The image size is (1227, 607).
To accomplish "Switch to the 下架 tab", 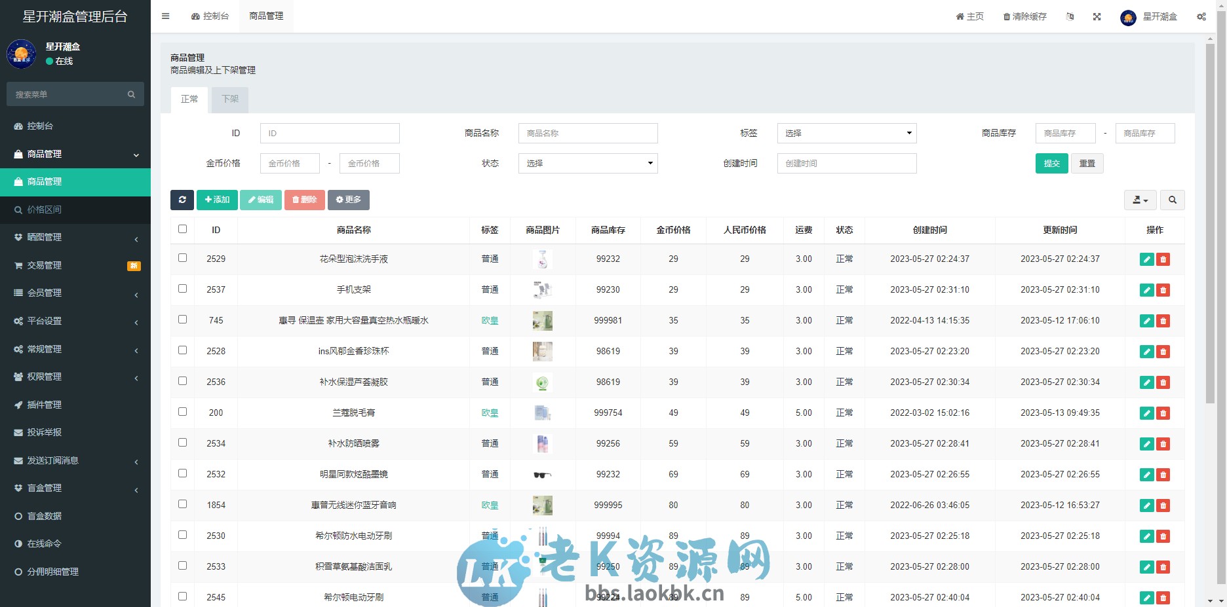I will tap(229, 99).
